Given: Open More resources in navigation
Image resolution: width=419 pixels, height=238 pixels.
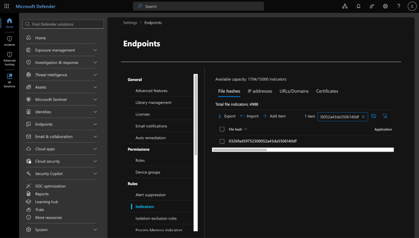Looking at the screenshot, I should click(48, 218).
